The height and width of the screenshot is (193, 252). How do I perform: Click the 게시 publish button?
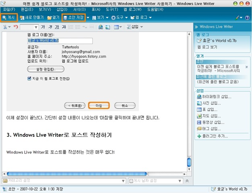coord(9,18)
